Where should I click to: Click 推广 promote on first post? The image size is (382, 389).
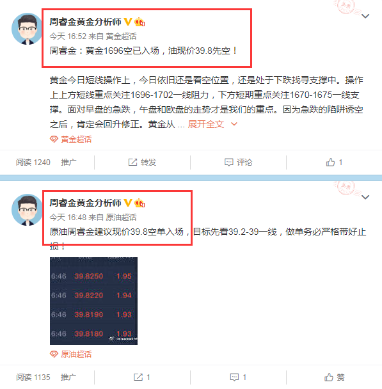(x=68, y=163)
